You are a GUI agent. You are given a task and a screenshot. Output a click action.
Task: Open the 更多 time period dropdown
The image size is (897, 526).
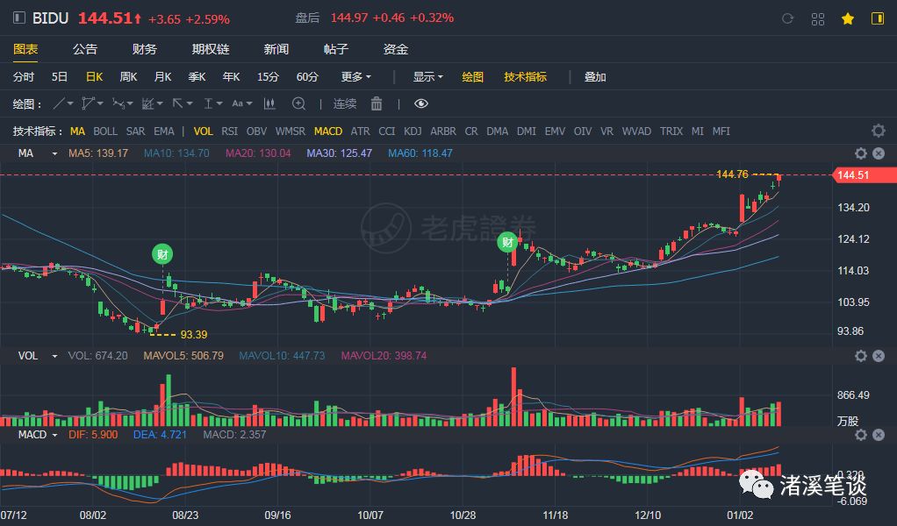pos(355,76)
